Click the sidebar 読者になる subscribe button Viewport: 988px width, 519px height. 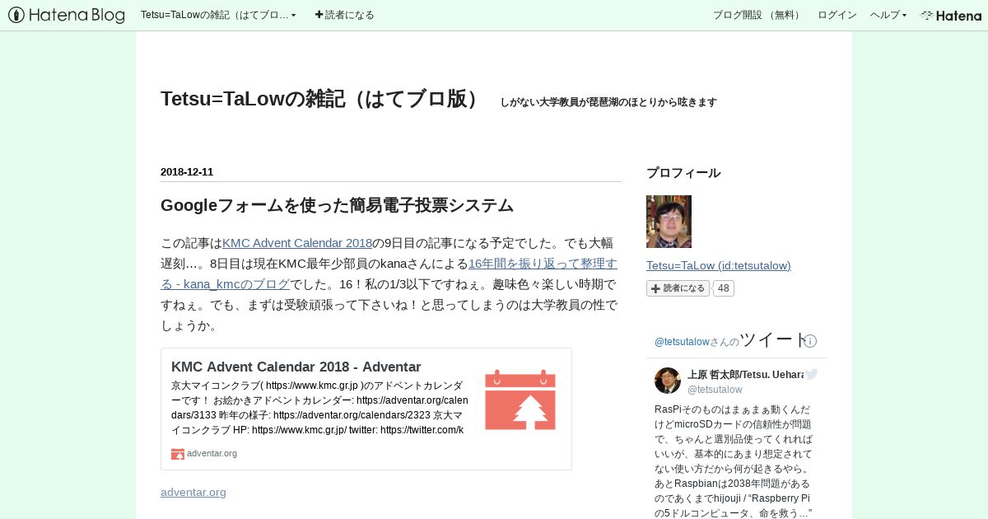(x=678, y=288)
